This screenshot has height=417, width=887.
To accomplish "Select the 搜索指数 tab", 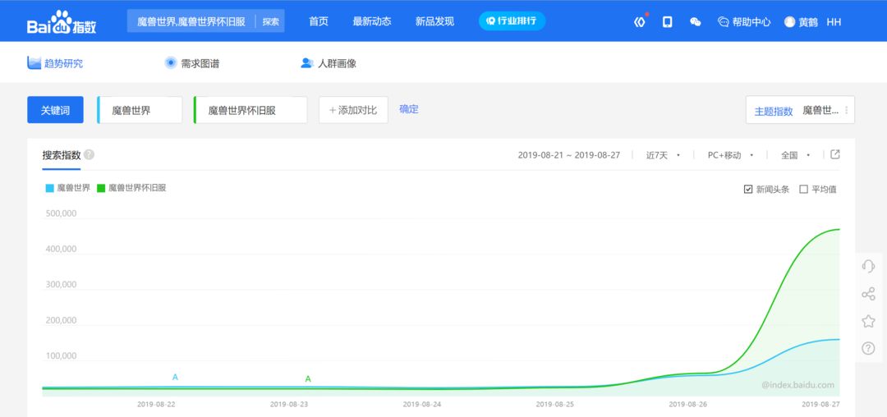I will [62, 155].
